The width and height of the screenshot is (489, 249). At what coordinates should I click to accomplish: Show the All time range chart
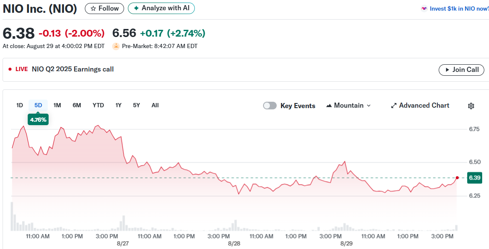click(155, 105)
